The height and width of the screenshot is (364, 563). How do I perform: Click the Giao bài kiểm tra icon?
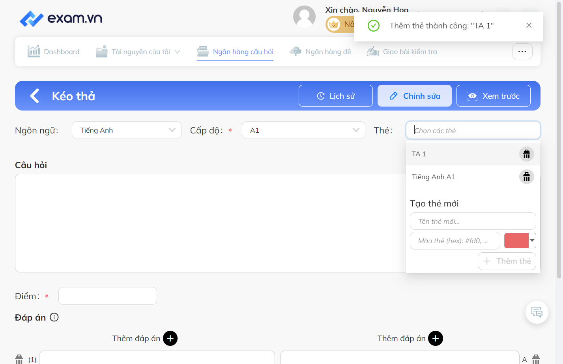[x=373, y=51]
